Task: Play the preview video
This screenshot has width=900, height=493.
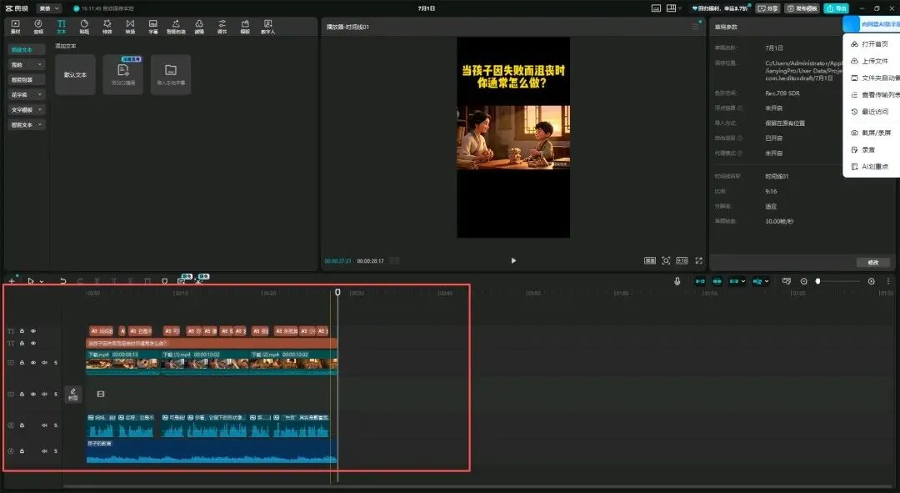Action: (x=513, y=260)
